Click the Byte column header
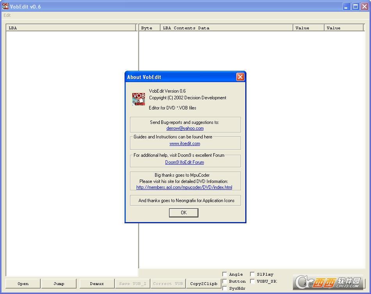Viewport: 371px width, 294px height. click(149, 28)
